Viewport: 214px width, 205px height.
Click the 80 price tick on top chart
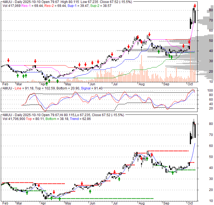tap(211, 10)
